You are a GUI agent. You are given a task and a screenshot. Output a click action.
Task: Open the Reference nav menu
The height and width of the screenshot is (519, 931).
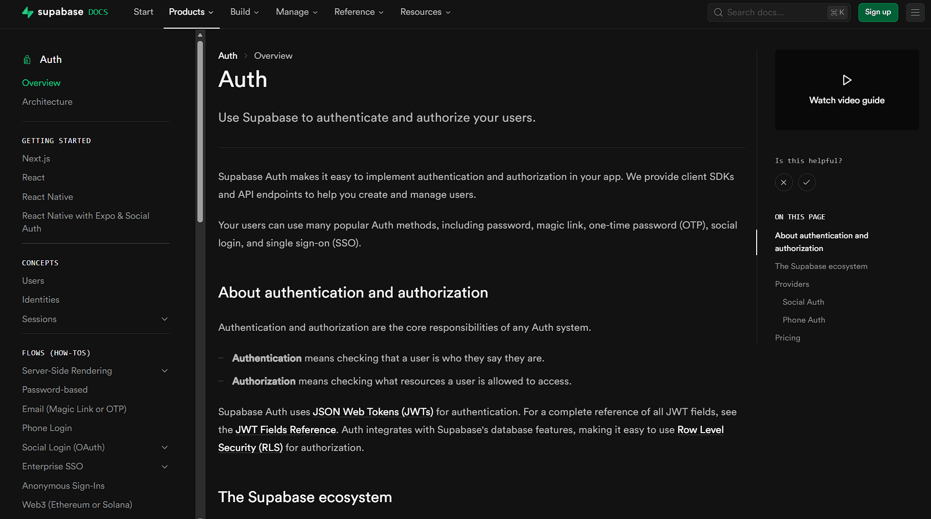pos(358,12)
